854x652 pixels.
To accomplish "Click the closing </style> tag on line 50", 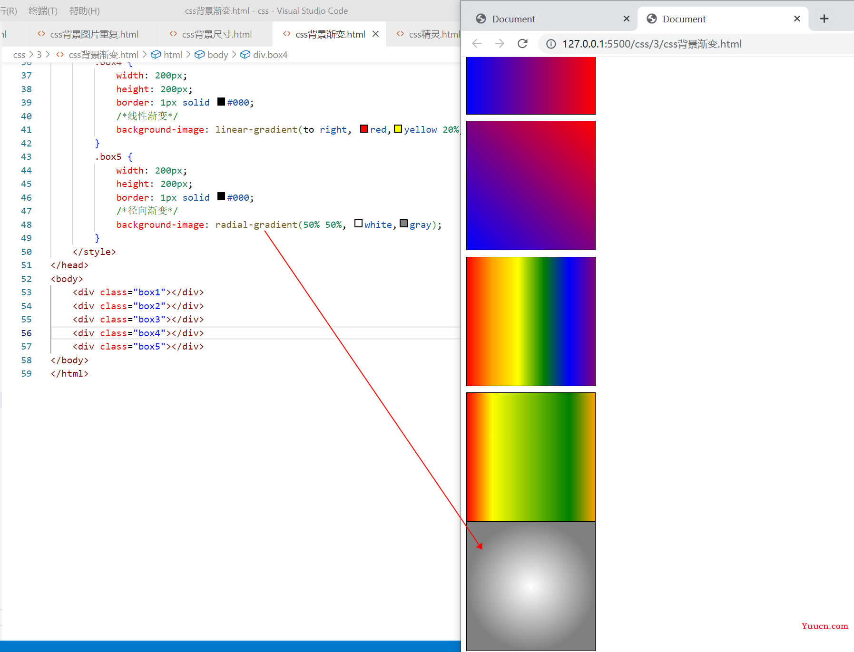I will [x=94, y=252].
